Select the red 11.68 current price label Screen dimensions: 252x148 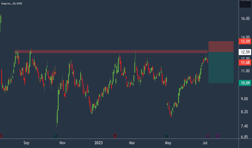click(x=245, y=62)
